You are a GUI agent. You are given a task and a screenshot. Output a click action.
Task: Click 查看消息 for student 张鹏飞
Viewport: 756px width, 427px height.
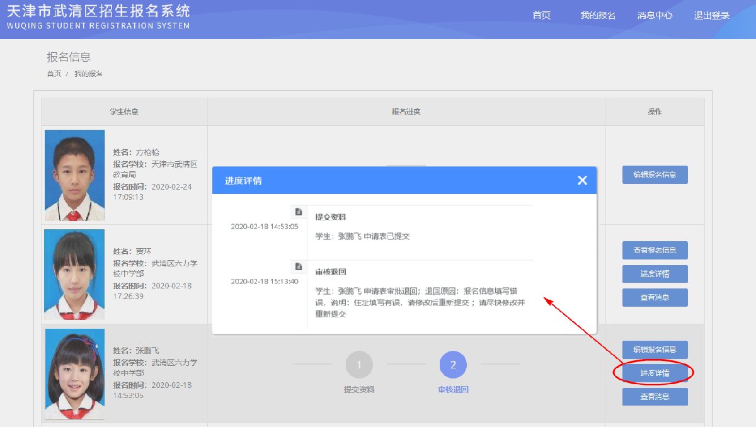(x=655, y=397)
